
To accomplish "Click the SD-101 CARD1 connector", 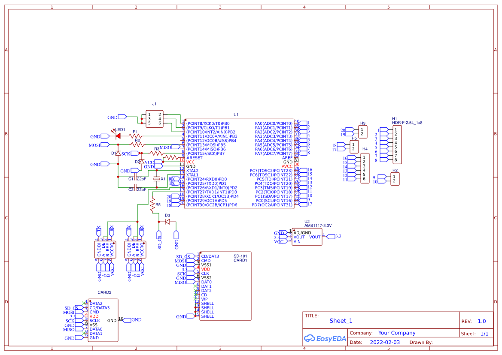I will pyautogui.click(x=225, y=286).
